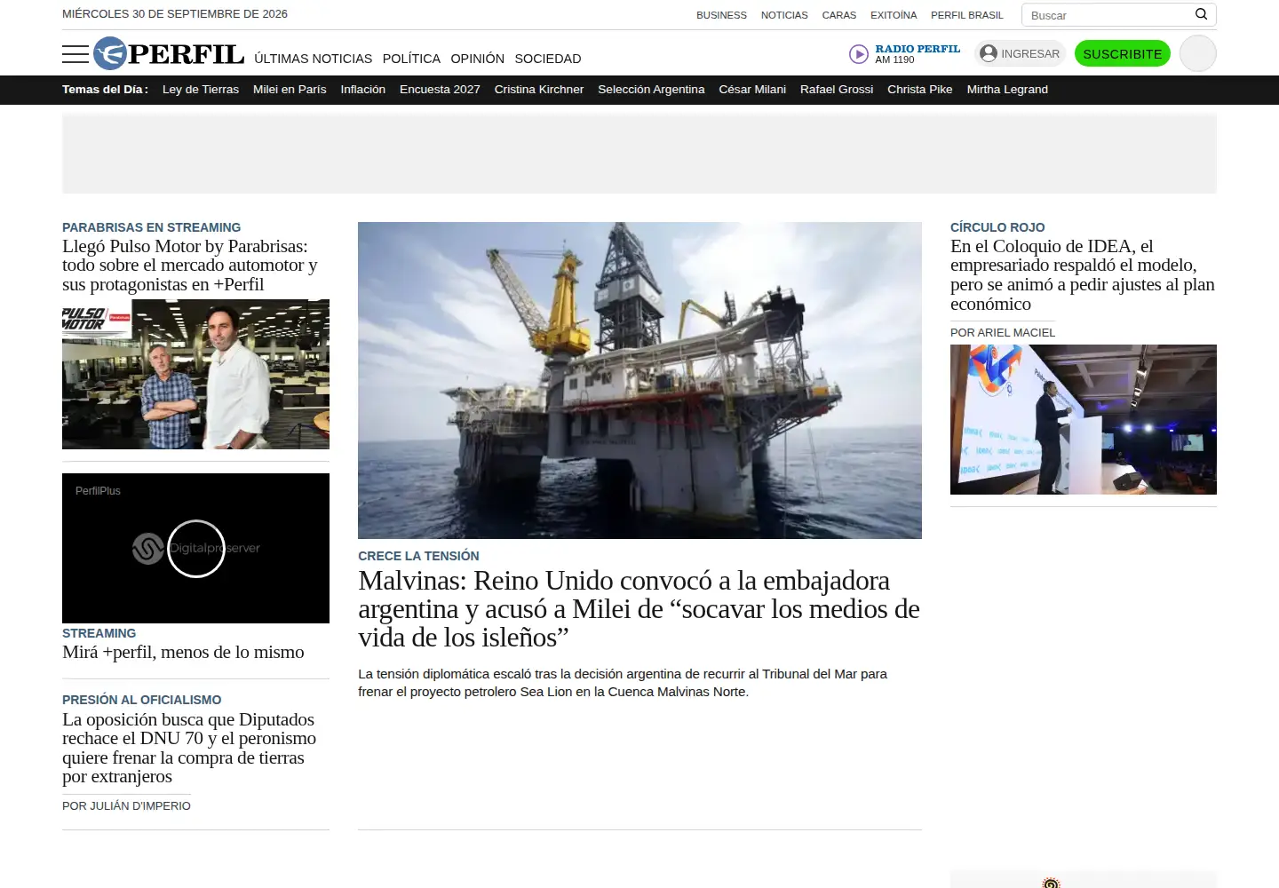Screen dimensions: 1279x888
Task: Click the Coloquio de IDEA article image
Action: [1084, 419]
